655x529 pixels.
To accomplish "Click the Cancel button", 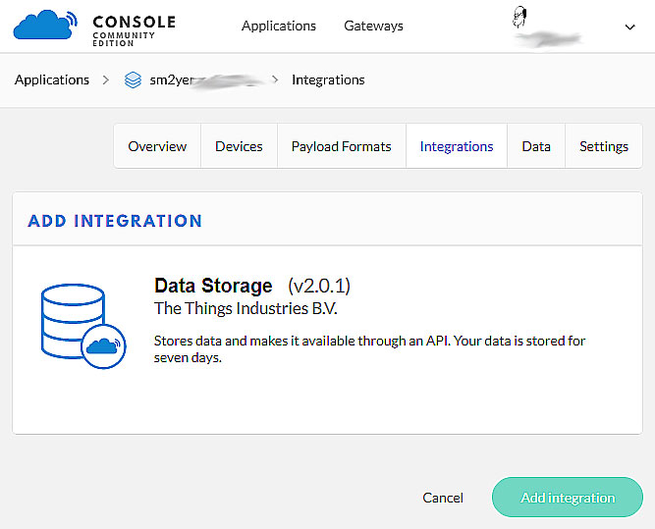I will click(443, 498).
